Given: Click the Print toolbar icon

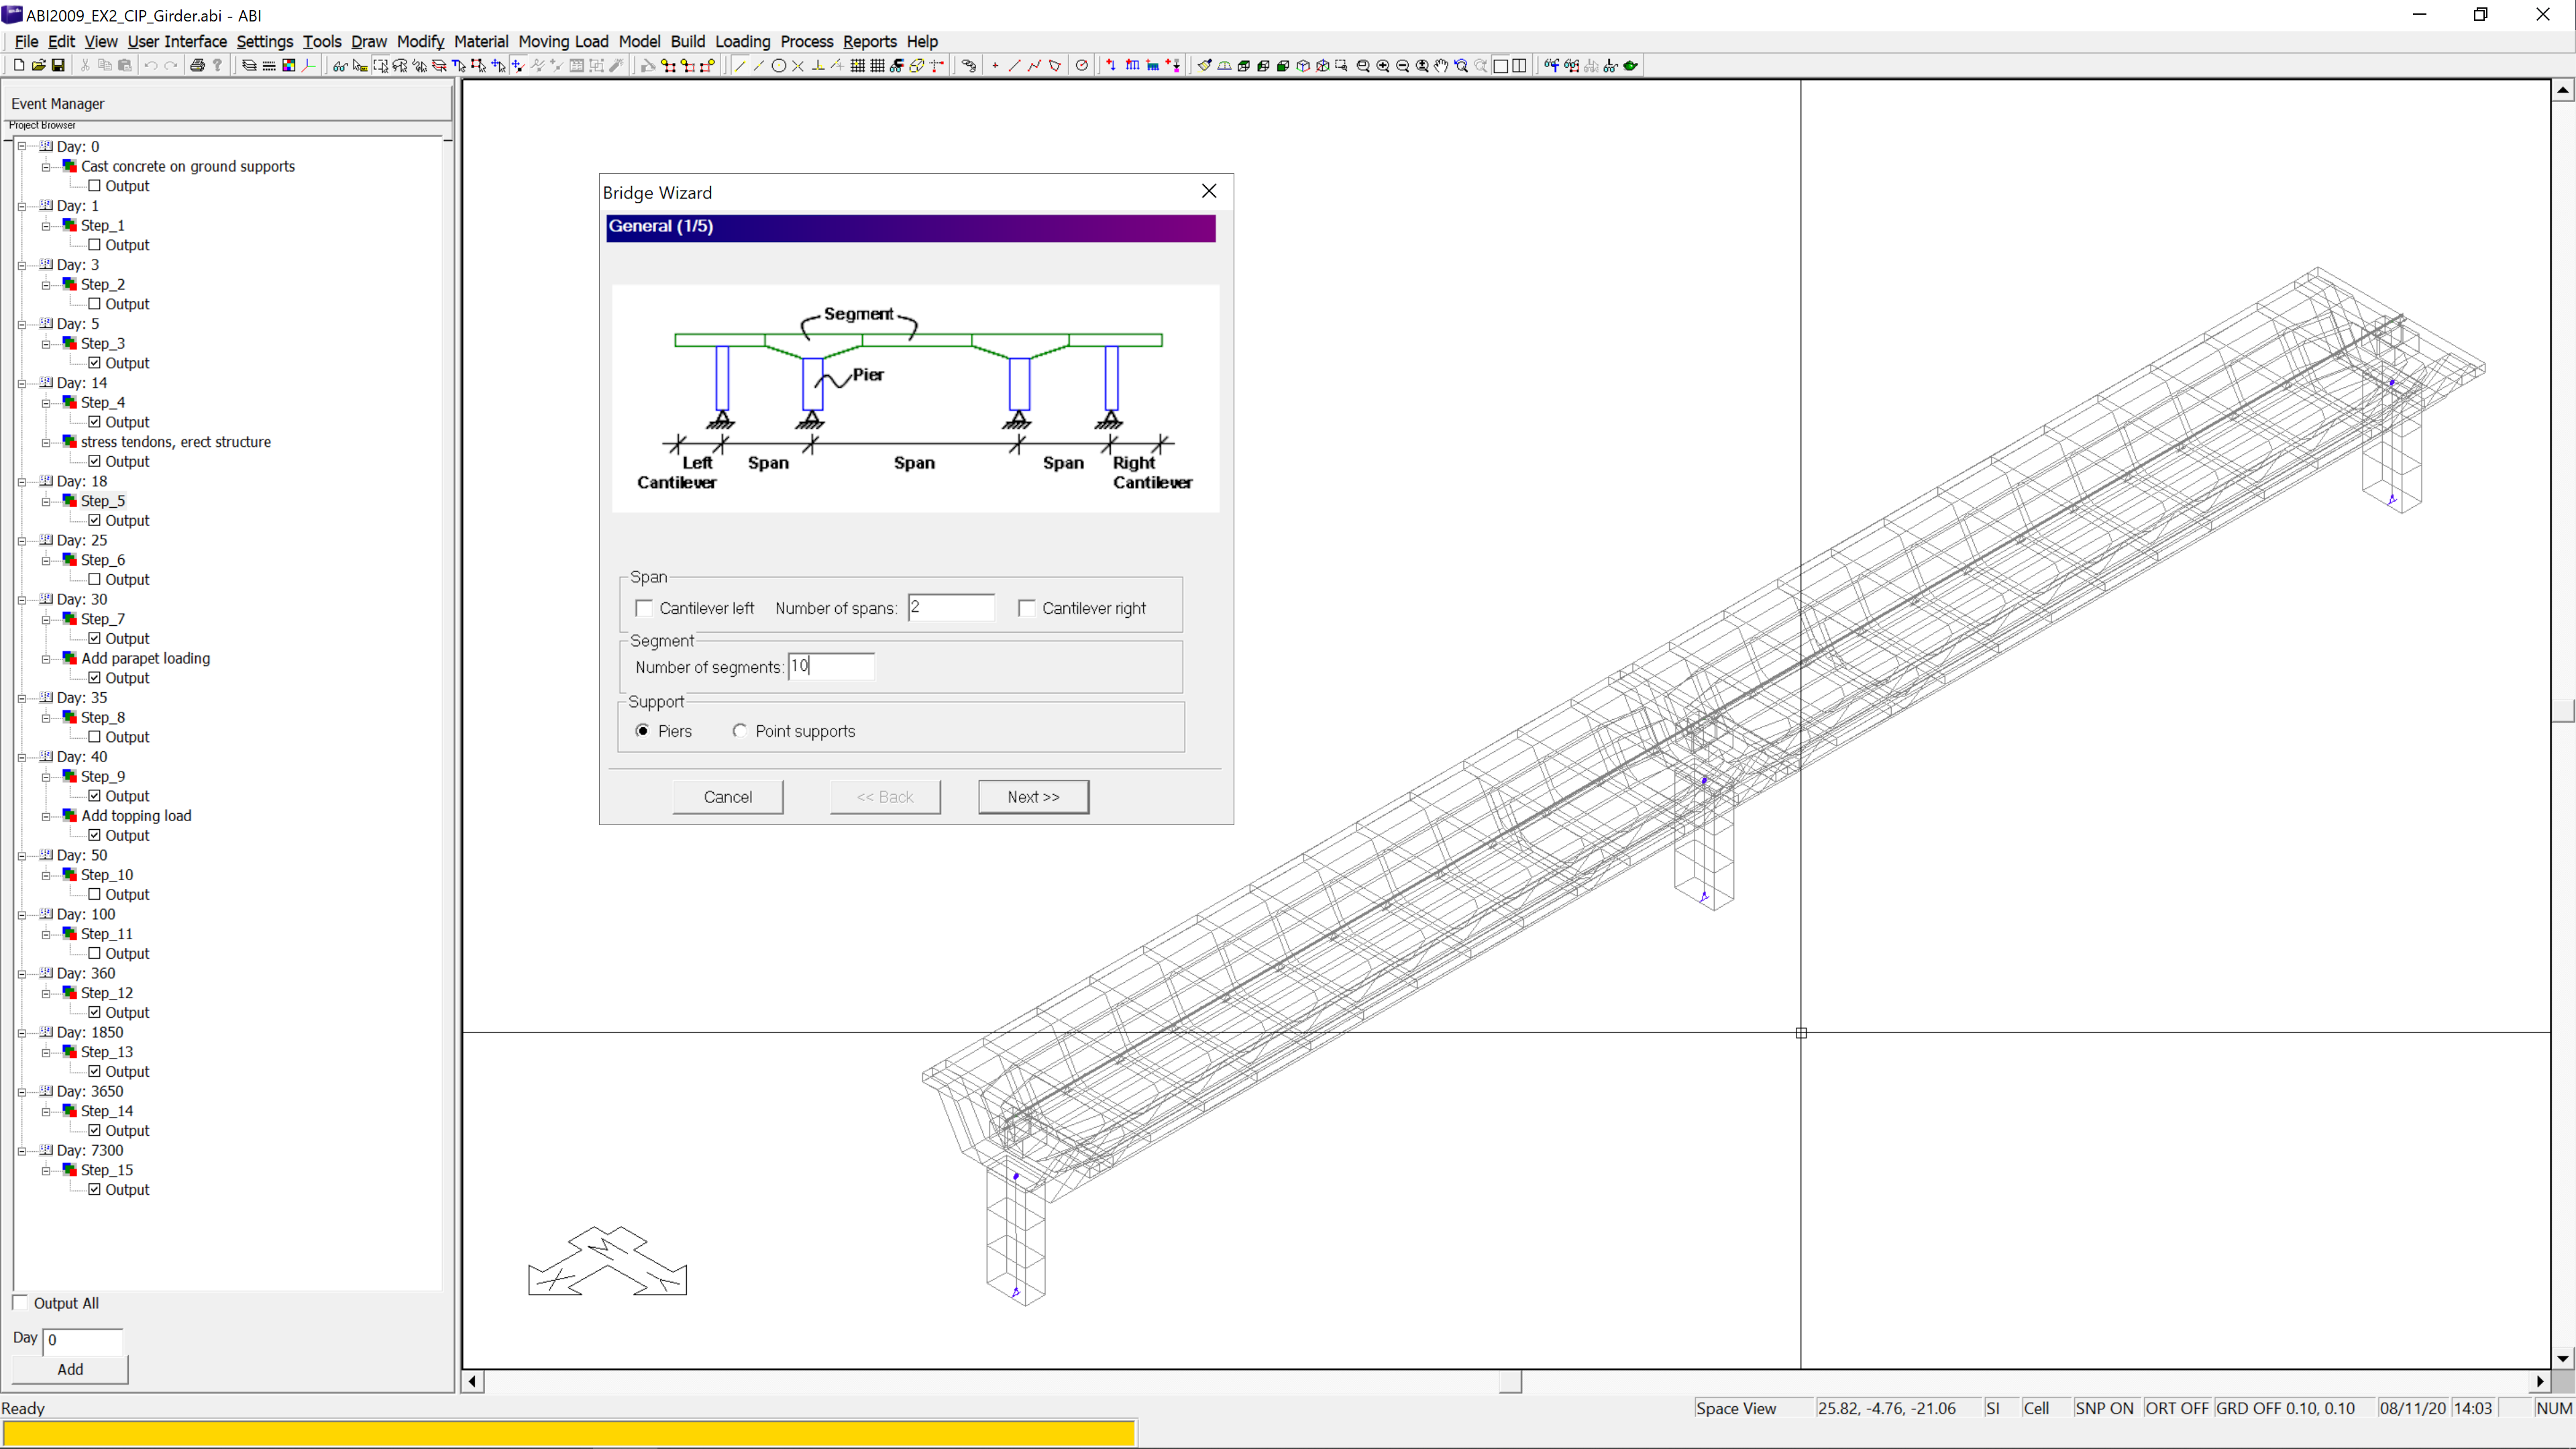Looking at the screenshot, I should (x=197, y=66).
